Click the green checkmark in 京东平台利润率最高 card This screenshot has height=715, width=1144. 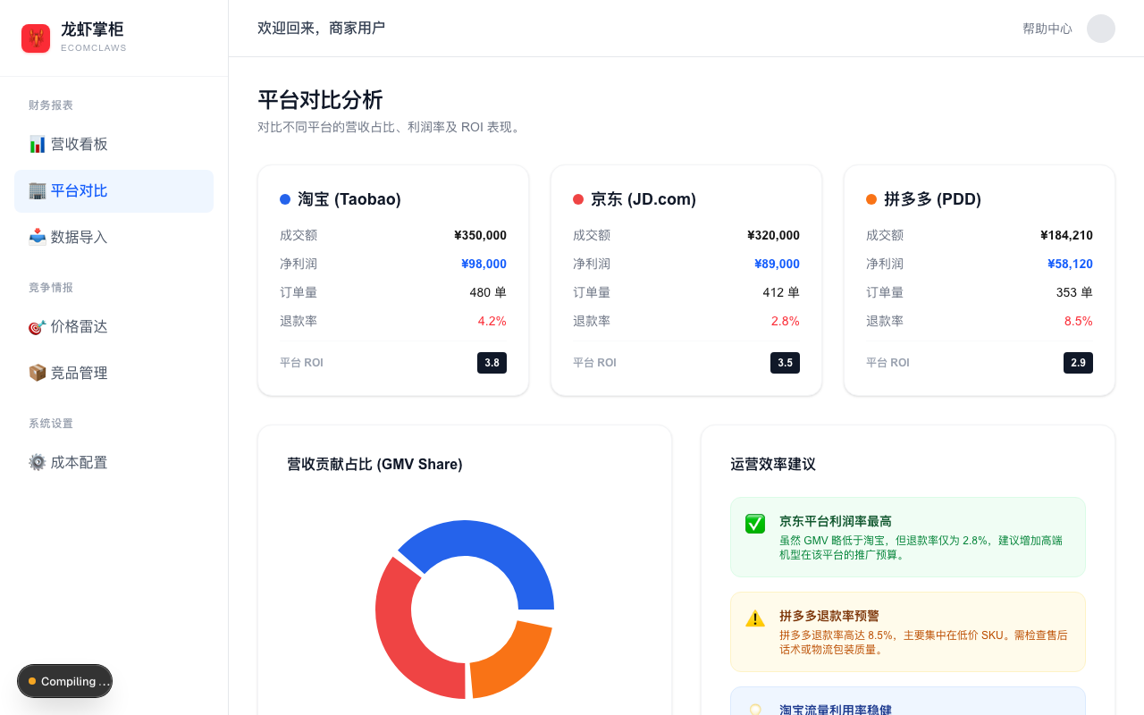tap(754, 524)
